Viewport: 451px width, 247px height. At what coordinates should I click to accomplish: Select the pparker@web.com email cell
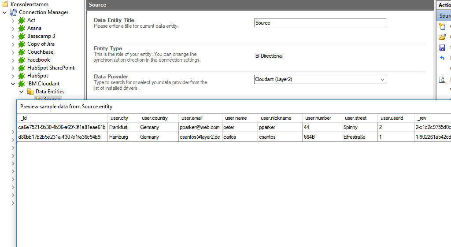(200, 127)
